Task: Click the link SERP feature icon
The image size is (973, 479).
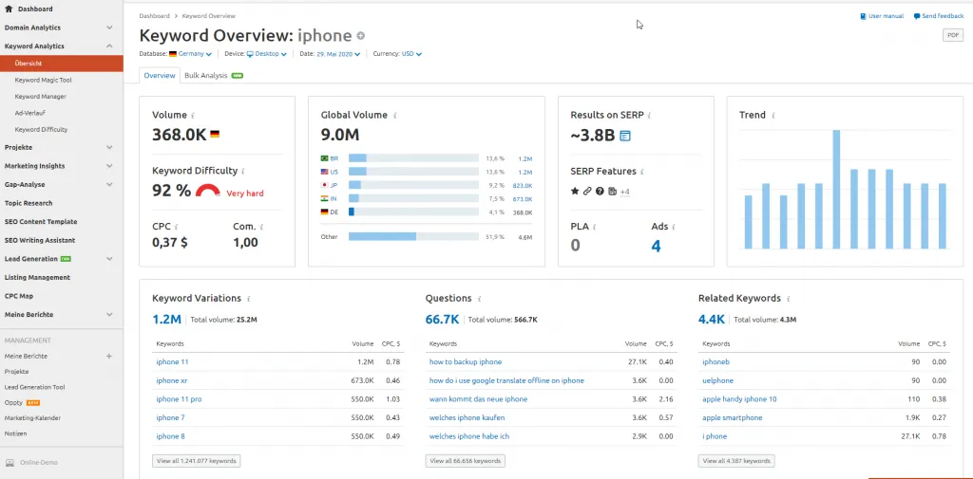Action: click(587, 191)
